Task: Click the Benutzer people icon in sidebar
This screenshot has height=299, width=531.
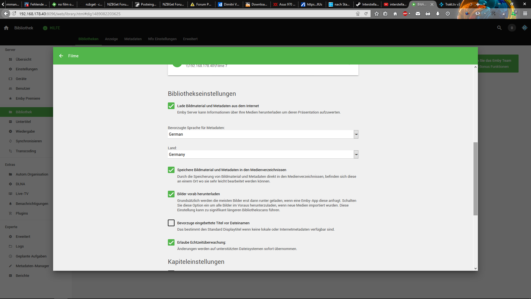Action: tap(11, 89)
